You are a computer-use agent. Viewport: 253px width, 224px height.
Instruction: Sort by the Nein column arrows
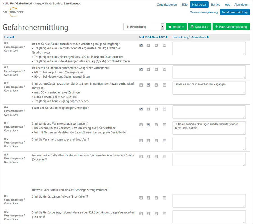pyautogui.click(x=159, y=37)
